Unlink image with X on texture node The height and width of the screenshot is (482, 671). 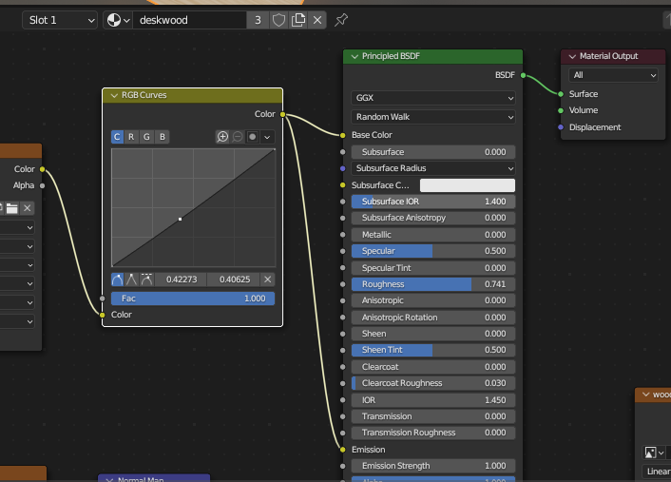tap(27, 208)
